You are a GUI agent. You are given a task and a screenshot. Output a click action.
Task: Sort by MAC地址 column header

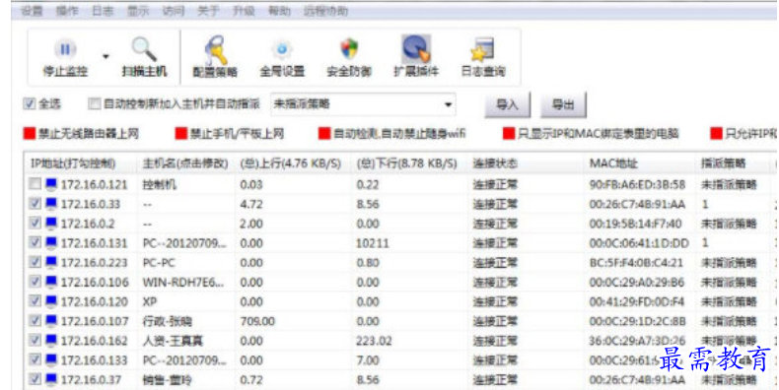pos(639,163)
